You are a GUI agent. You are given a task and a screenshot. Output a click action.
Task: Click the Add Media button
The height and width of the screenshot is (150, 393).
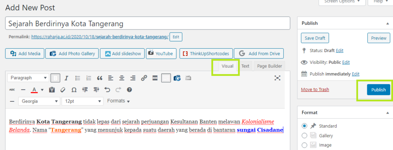[25, 54]
